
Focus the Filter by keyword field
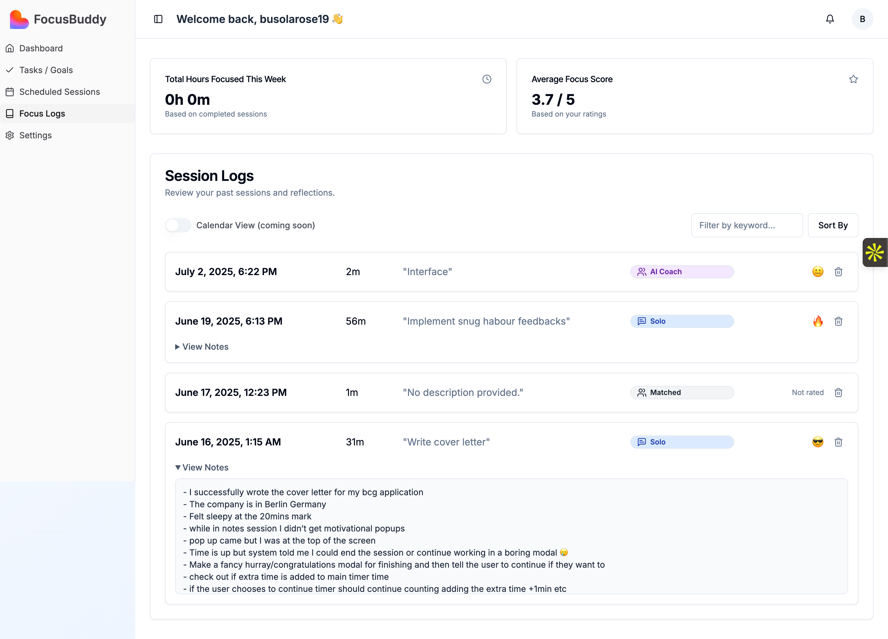tap(746, 225)
